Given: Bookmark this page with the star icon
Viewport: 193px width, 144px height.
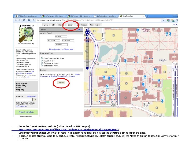Looking at the screenshot, I should click(x=34, y=20).
